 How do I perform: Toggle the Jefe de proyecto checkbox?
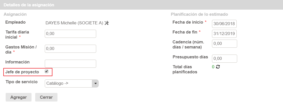[47, 72]
